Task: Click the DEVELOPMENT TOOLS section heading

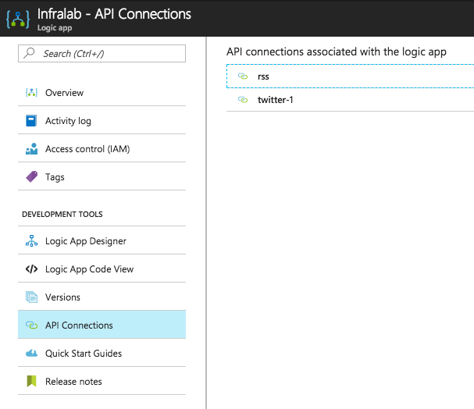Action: point(62,214)
